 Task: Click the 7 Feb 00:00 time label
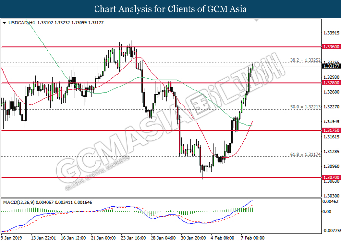click(252, 238)
